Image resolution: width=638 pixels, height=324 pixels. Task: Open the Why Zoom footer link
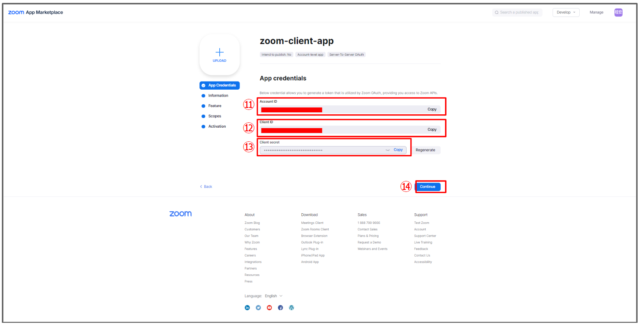(252, 242)
